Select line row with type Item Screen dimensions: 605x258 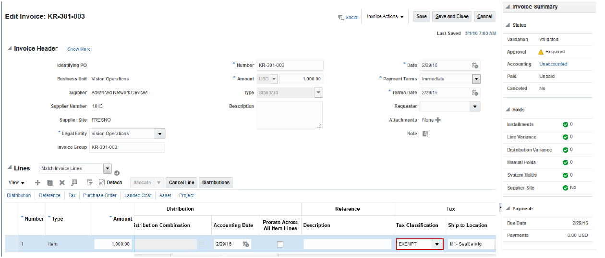pos(53,244)
